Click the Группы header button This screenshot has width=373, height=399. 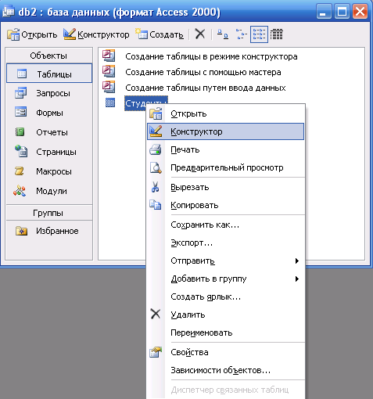click(x=49, y=213)
